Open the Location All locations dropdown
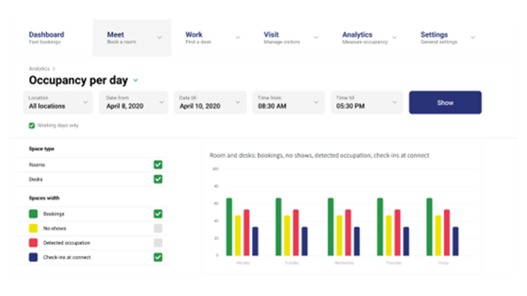The image size is (527, 296). click(59, 102)
